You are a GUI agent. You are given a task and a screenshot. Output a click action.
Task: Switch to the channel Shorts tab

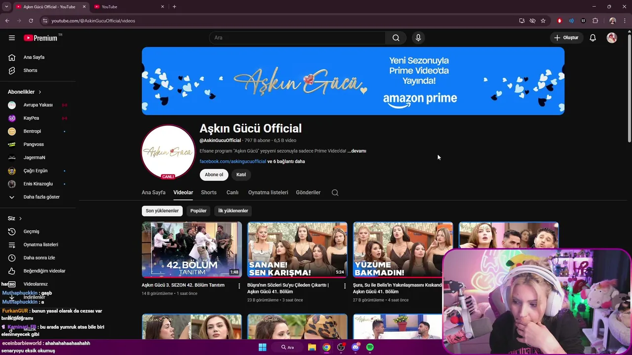(x=209, y=193)
